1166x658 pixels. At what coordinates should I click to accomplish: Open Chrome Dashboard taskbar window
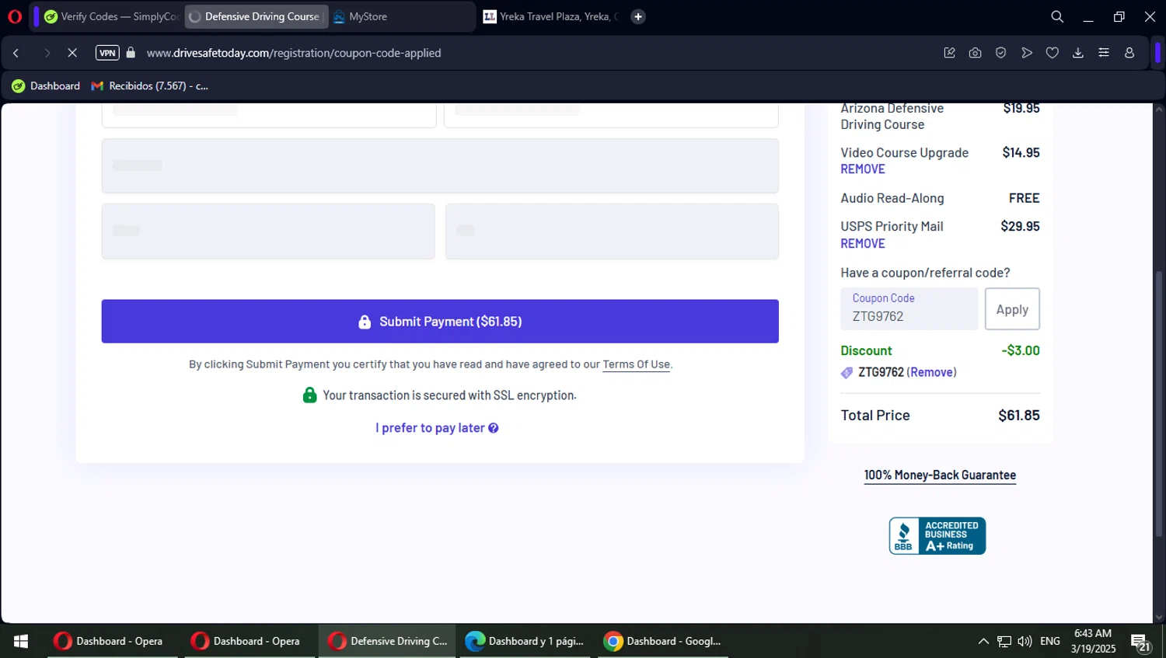[663, 641]
